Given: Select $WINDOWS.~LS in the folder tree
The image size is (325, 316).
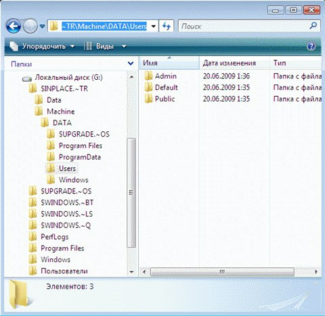Looking at the screenshot, I should 66,214.
